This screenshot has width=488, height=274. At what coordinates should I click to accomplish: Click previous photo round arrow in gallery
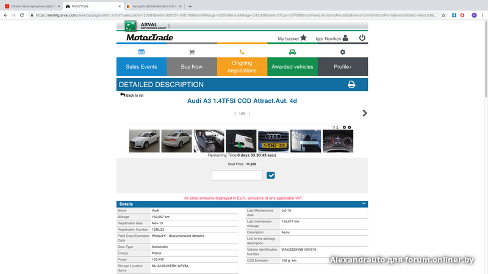click(344, 127)
